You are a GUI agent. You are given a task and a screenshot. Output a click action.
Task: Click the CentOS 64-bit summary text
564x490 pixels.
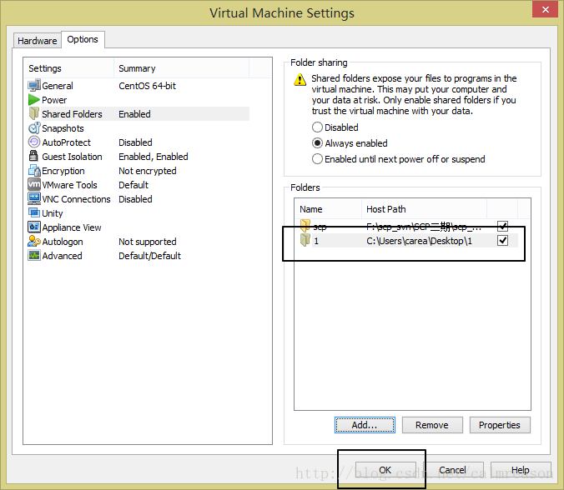click(147, 86)
